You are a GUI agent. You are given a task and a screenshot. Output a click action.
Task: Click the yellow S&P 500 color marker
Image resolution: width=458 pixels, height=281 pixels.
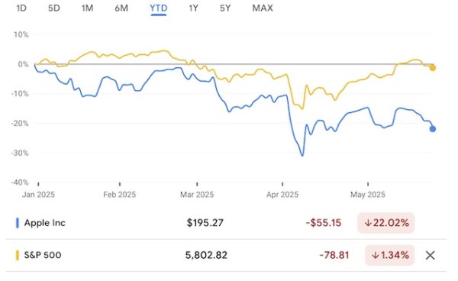(18, 255)
